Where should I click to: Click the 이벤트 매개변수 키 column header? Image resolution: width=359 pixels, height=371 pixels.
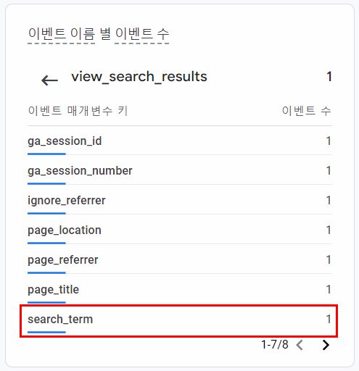[x=78, y=111]
